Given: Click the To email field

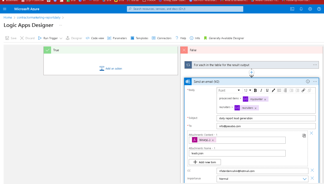Looking at the screenshot, I should click(x=266, y=126).
